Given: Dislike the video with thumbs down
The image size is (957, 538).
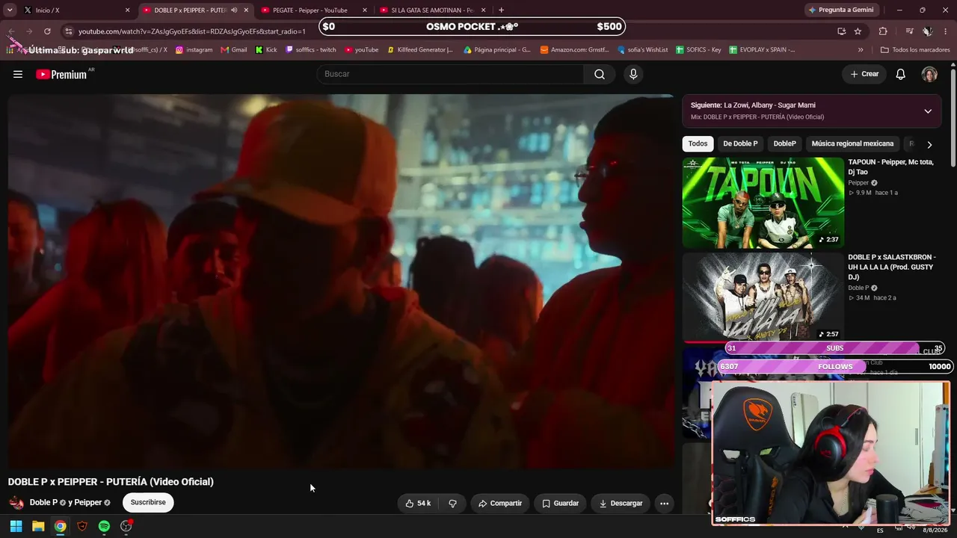Looking at the screenshot, I should pyautogui.click(x=452, y=503).
